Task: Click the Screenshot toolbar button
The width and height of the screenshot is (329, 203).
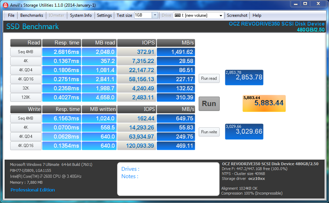Action: (237, 15)
